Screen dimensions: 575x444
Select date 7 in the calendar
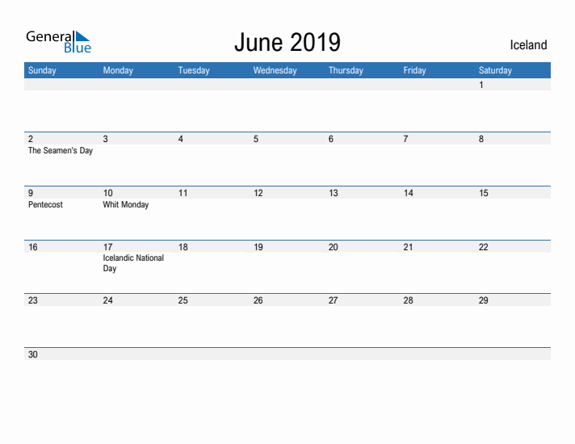point(405,139)
